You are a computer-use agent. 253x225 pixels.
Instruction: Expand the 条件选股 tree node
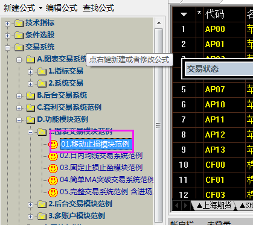7,36
